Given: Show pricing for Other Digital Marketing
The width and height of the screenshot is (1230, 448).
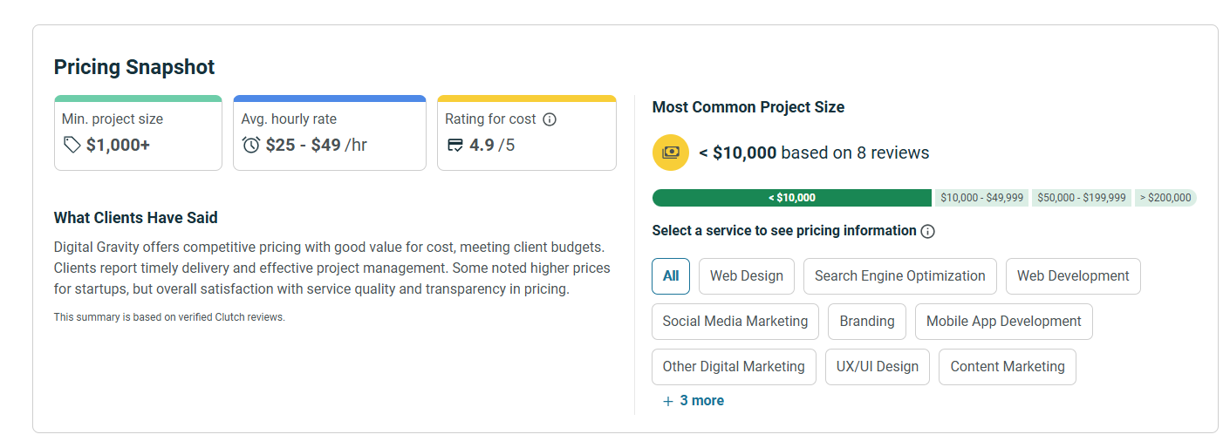Looking at the screenshot, I should pyautogui.click(x=734, y=367).
